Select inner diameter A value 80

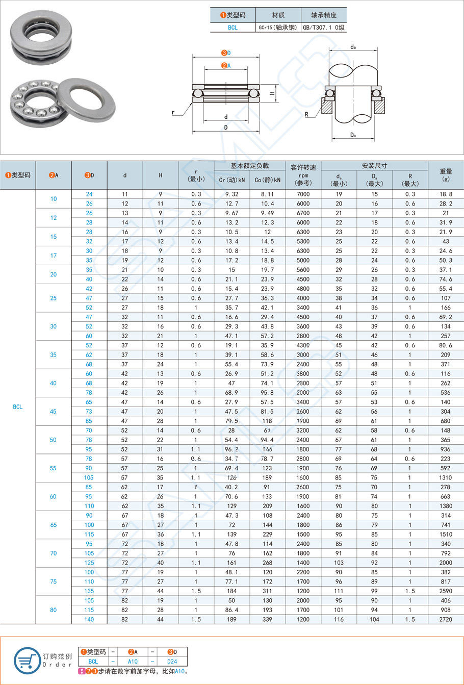point(54,610)
